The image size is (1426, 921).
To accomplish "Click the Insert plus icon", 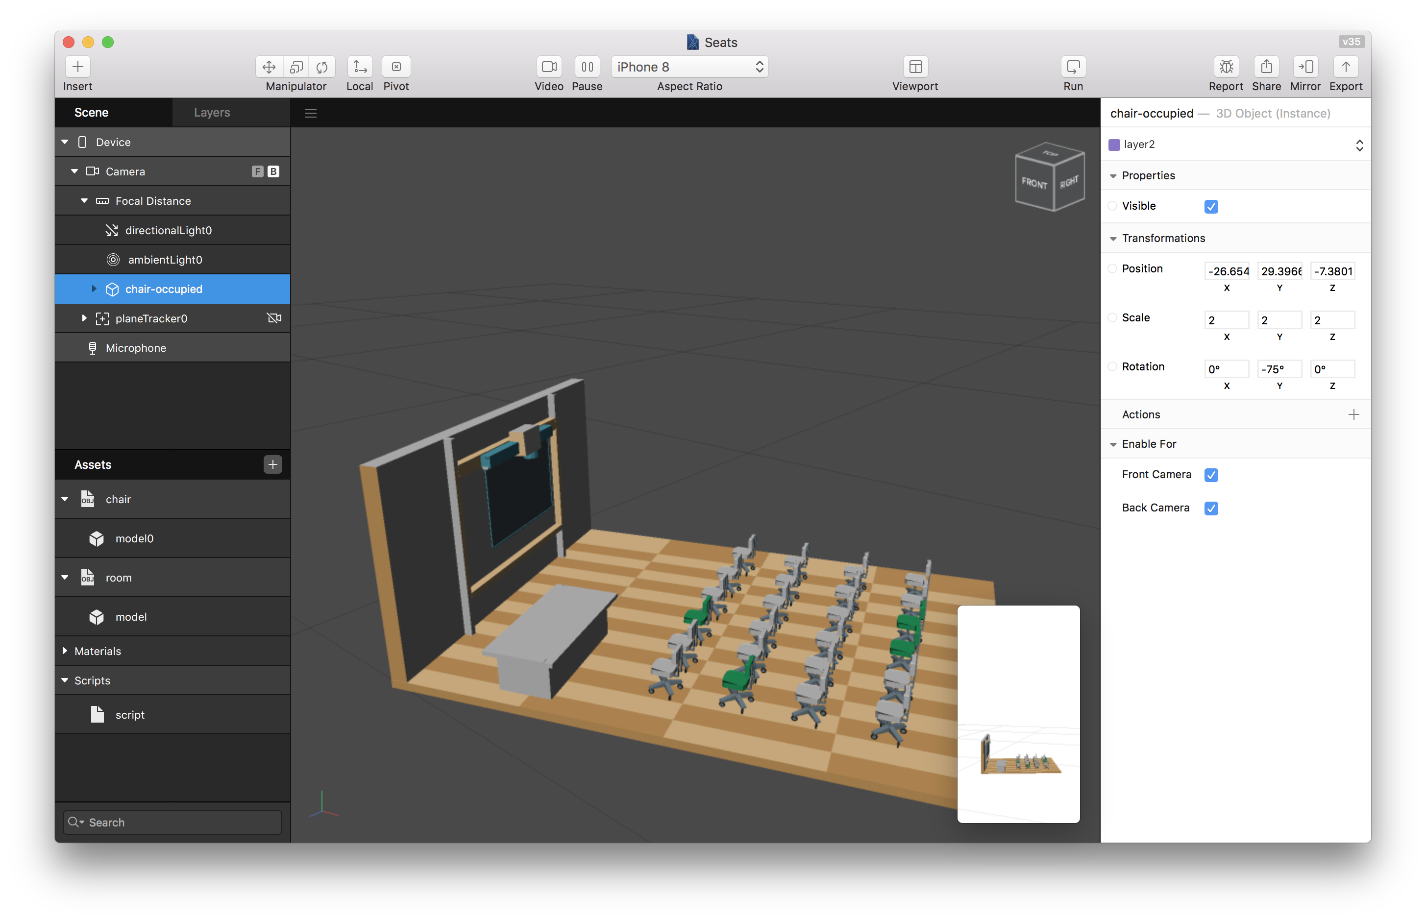I will (78, 67).
